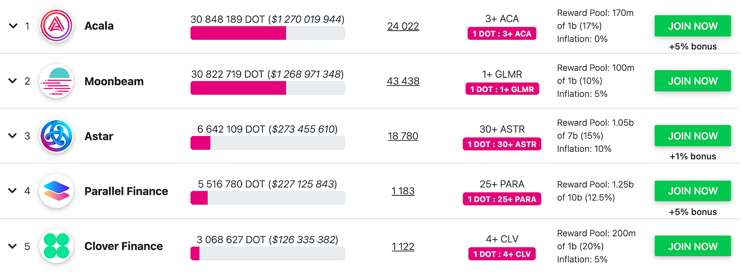Viewport: 742px width, 272px height.
Task: Click the Clover Finance logo icon
Action: (56, 246)
